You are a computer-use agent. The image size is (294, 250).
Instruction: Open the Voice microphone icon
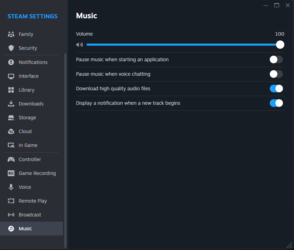pos(11,187)
